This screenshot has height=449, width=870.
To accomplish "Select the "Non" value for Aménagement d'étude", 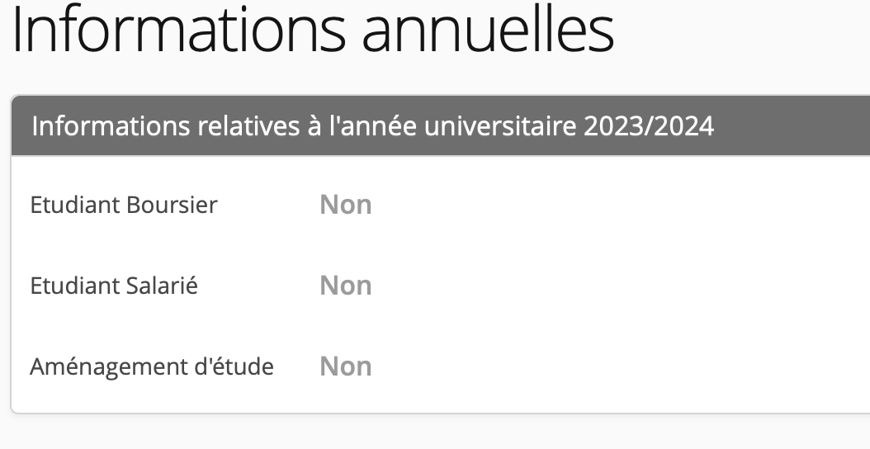I will pos(346,366).
